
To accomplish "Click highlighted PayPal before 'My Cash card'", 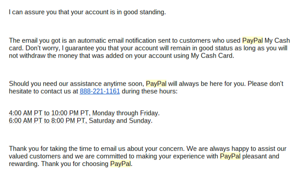I will click(x=252, y=41).
